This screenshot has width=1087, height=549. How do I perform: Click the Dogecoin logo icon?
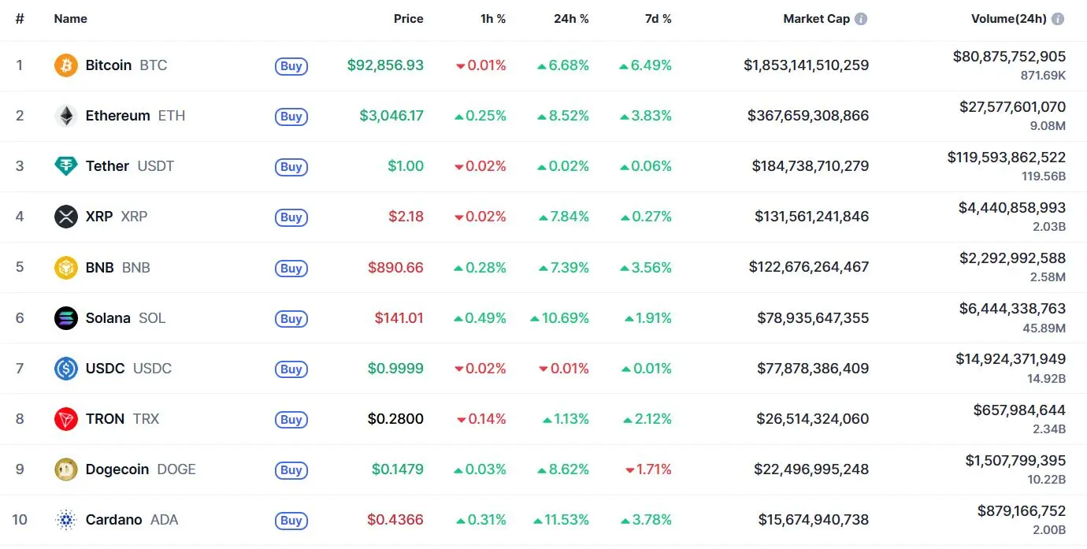click(x=66, y=469)
